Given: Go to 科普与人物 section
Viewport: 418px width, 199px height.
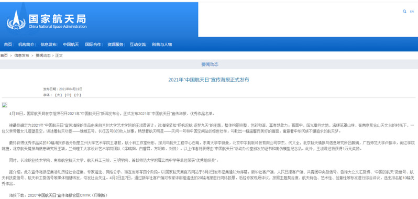Looking at the screenshot, I should point(162,45).
